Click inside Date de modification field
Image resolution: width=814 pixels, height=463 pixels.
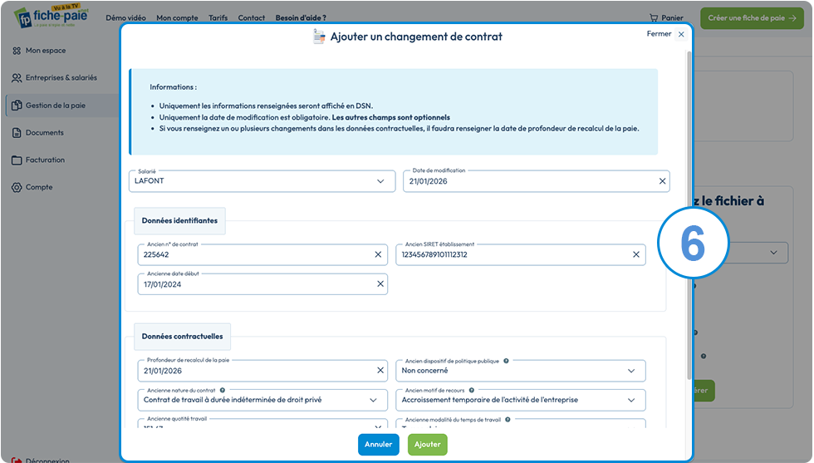click(x=537, y=181)
